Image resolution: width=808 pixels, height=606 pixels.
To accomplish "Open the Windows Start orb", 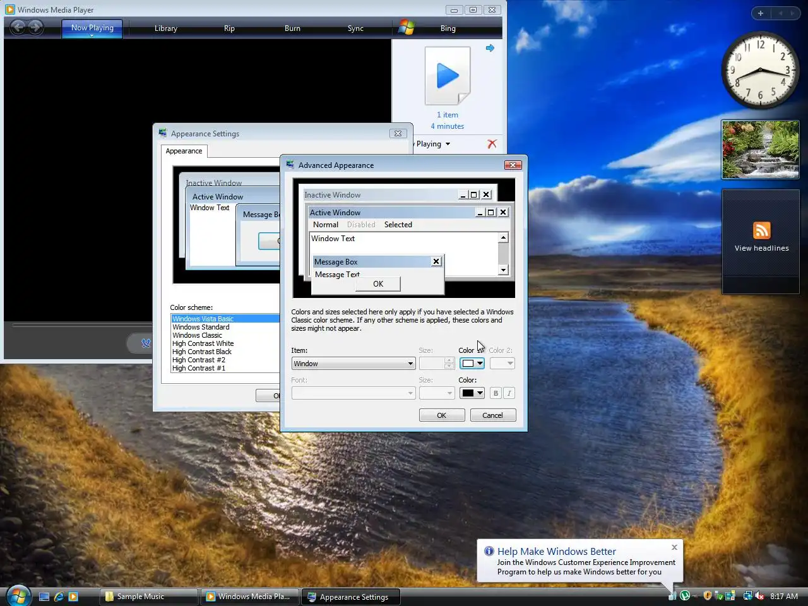I will pos(18,595).
